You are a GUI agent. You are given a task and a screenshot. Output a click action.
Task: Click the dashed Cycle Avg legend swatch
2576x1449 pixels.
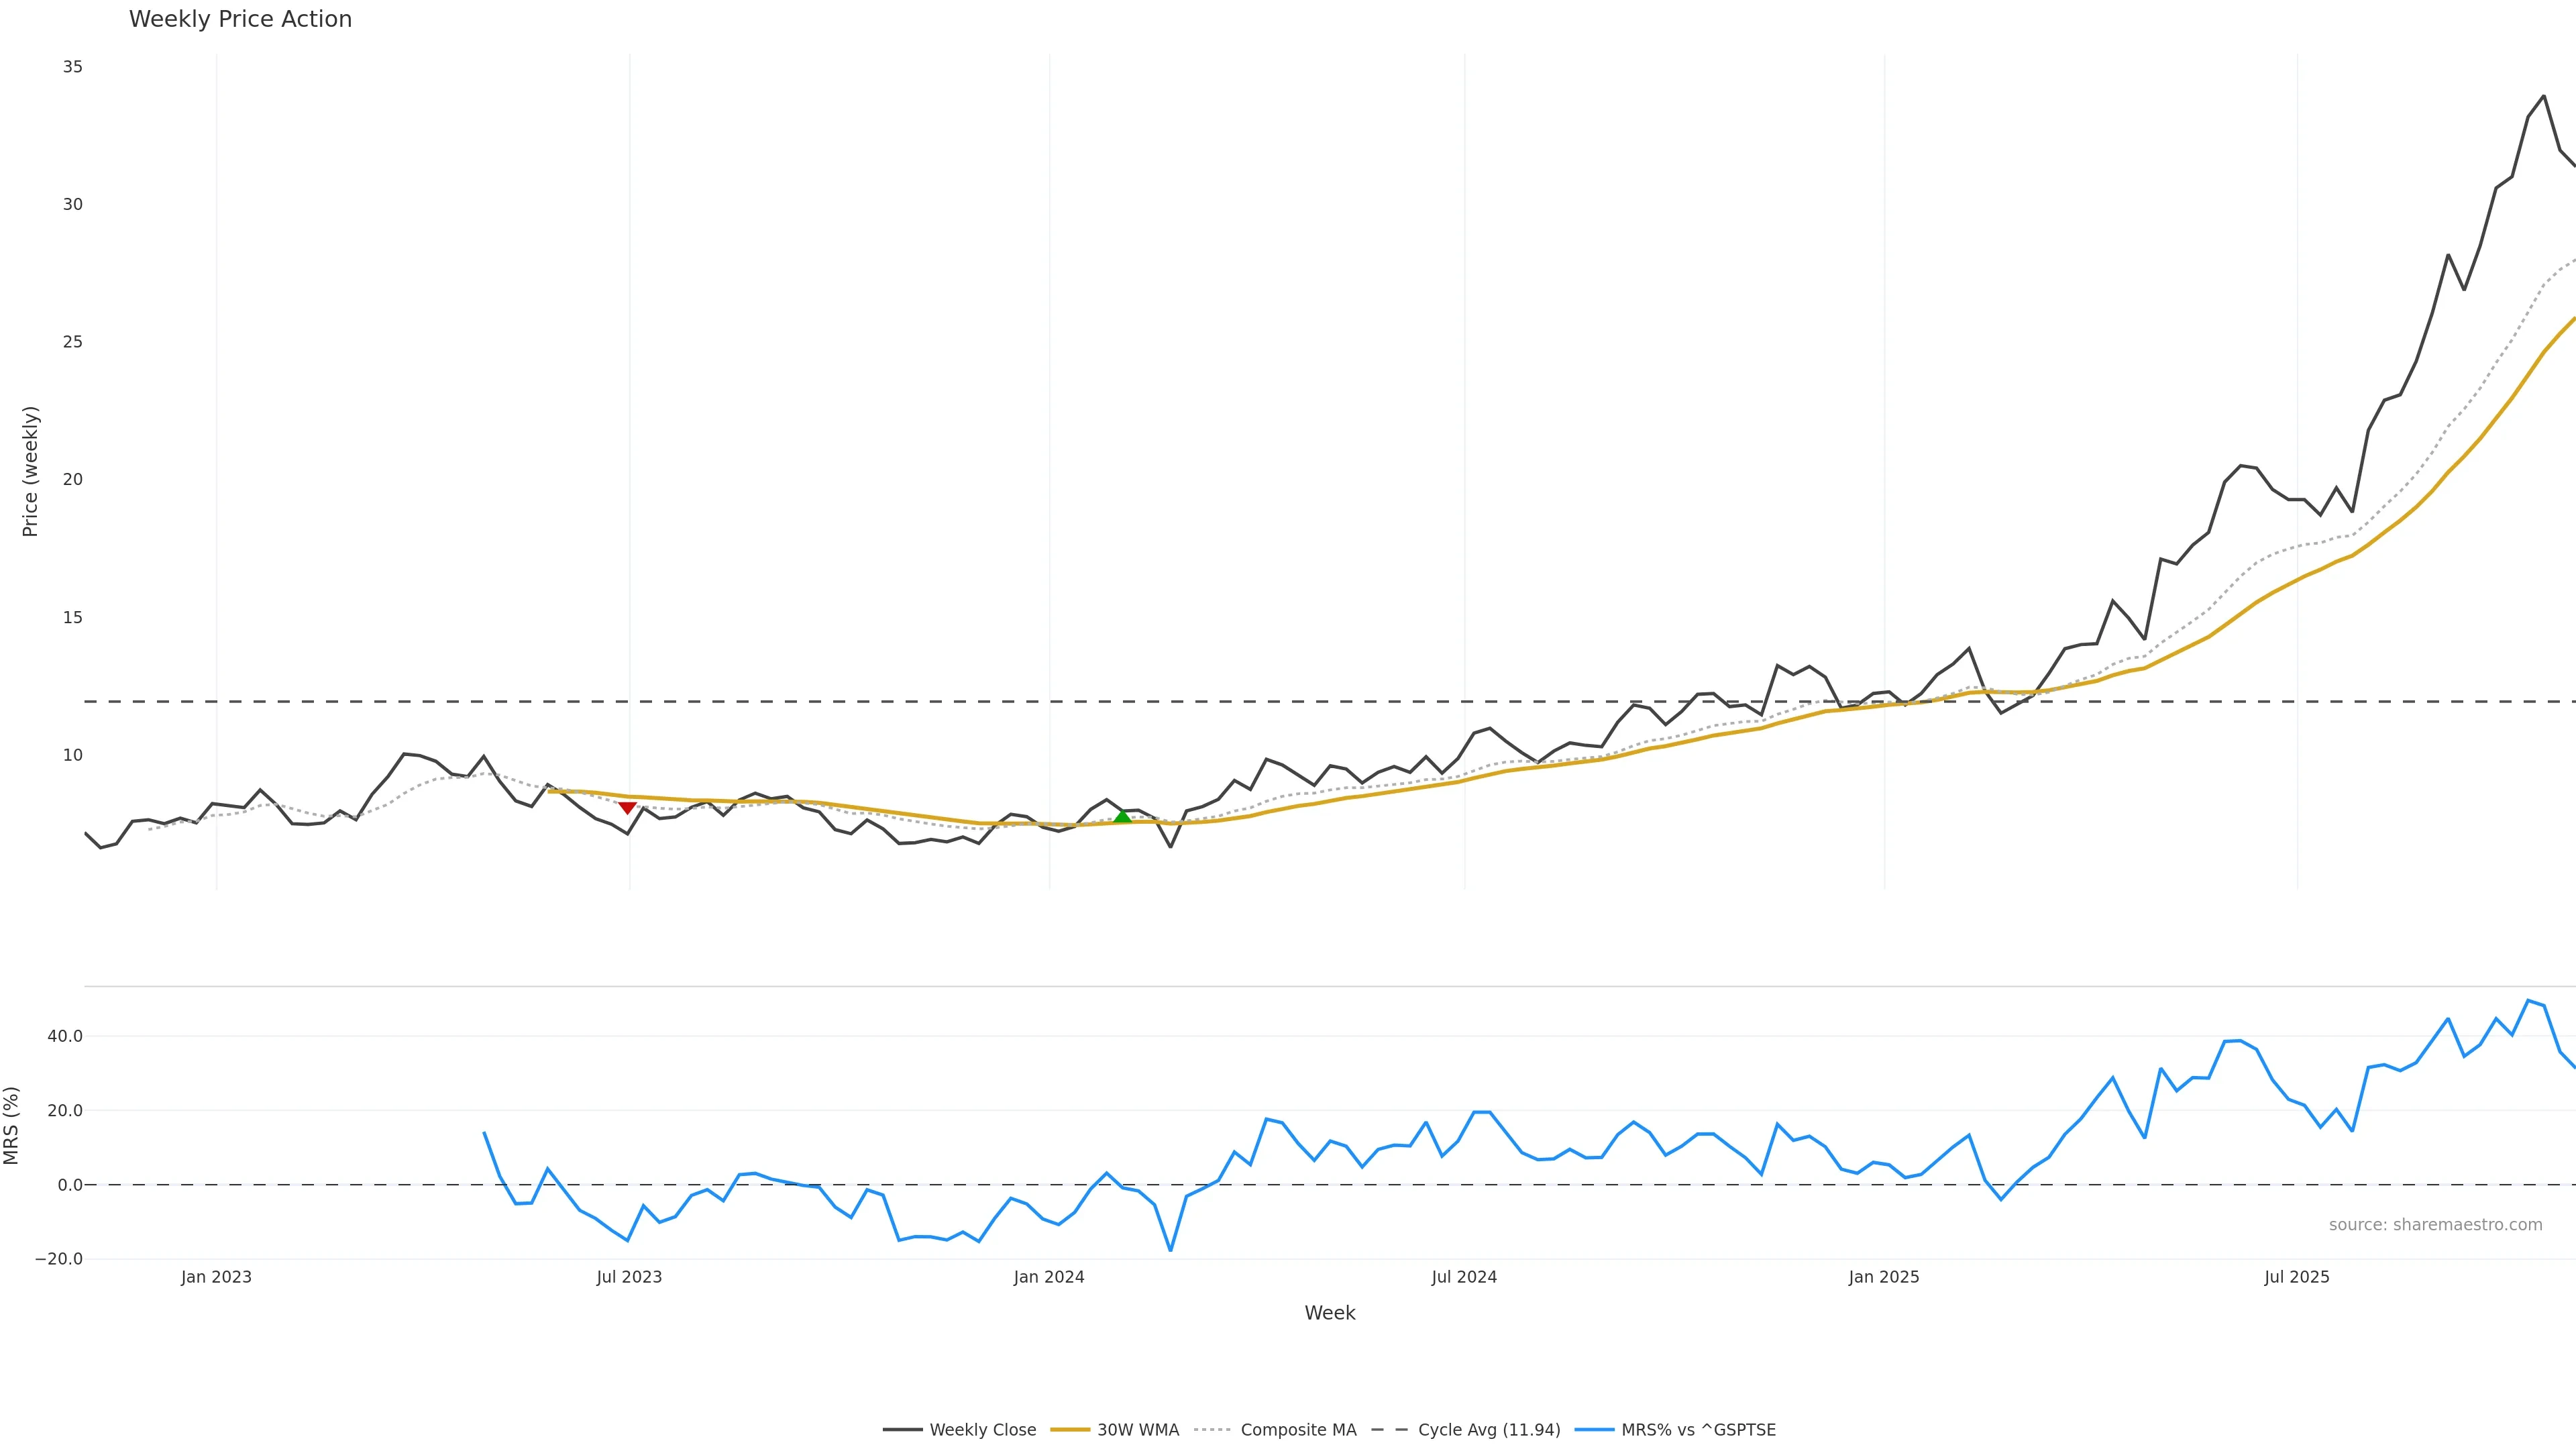point(1389,1430)
